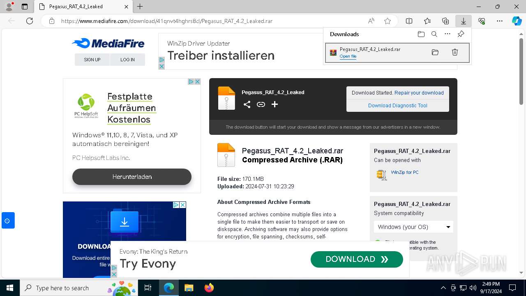Viewport: 526px width, 296px height.
Task: Close the PC HelpSoft ad
Action: (197, 82)
